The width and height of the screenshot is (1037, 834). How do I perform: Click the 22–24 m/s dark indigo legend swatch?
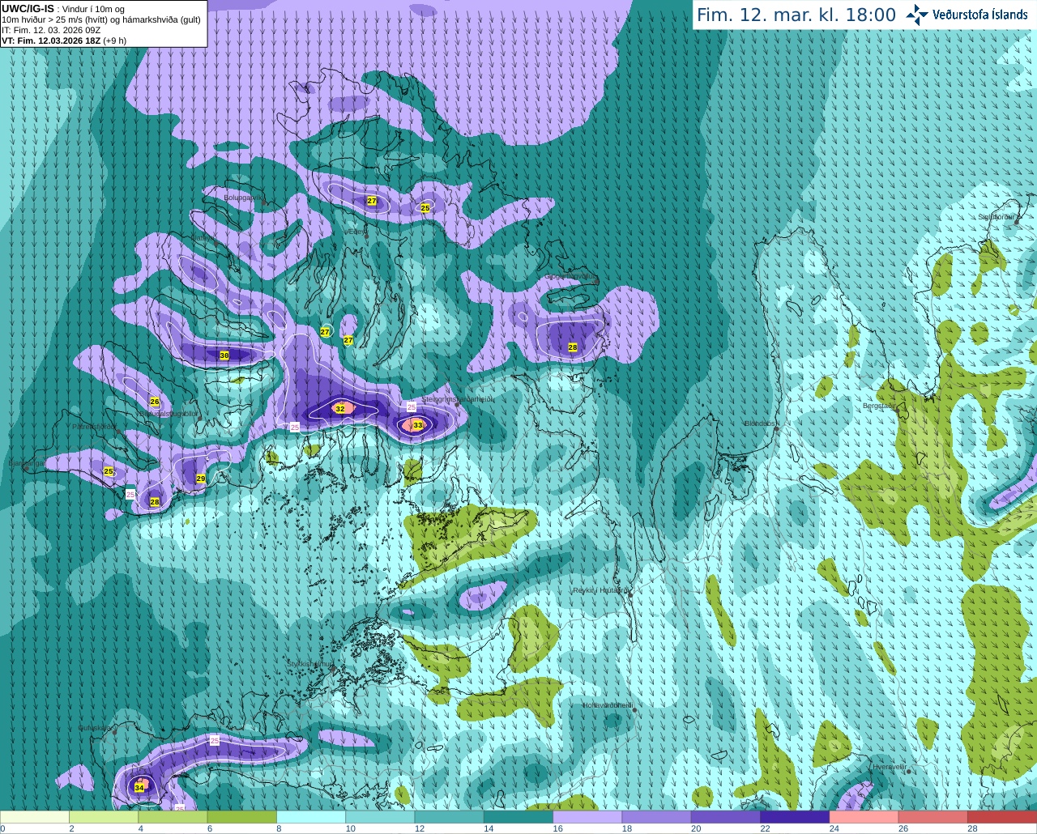click(795, 817)
